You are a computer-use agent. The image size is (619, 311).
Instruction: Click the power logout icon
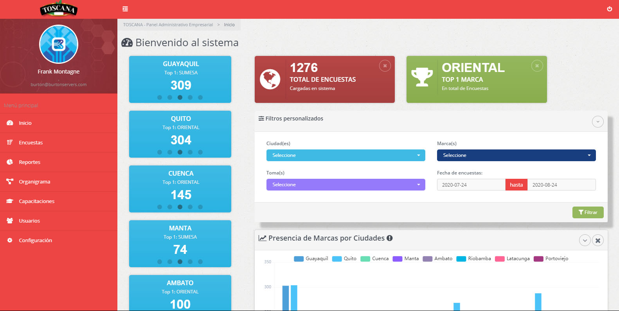tap(609, 9)
